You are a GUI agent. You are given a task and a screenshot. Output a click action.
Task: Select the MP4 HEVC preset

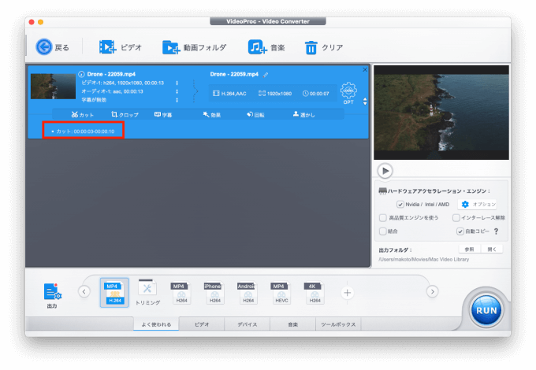point(281,293)
